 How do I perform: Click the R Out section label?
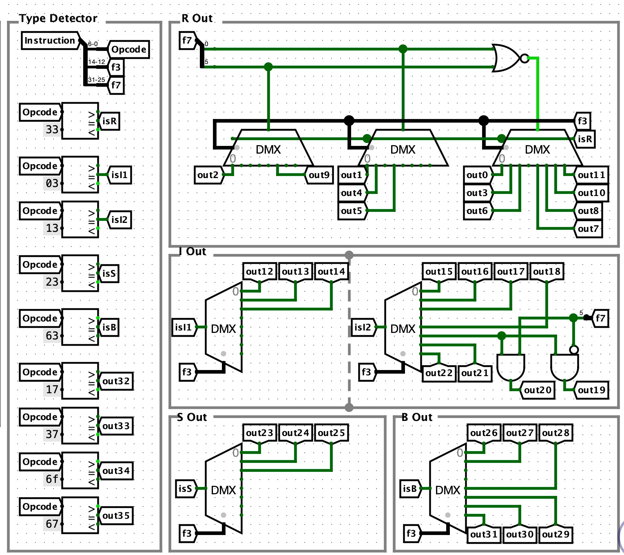[x=197, y=18]
